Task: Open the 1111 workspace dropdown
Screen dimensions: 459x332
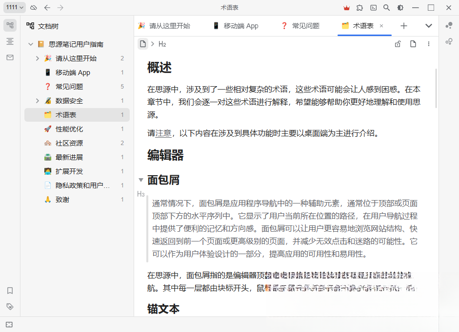Action: pos(14,7)
